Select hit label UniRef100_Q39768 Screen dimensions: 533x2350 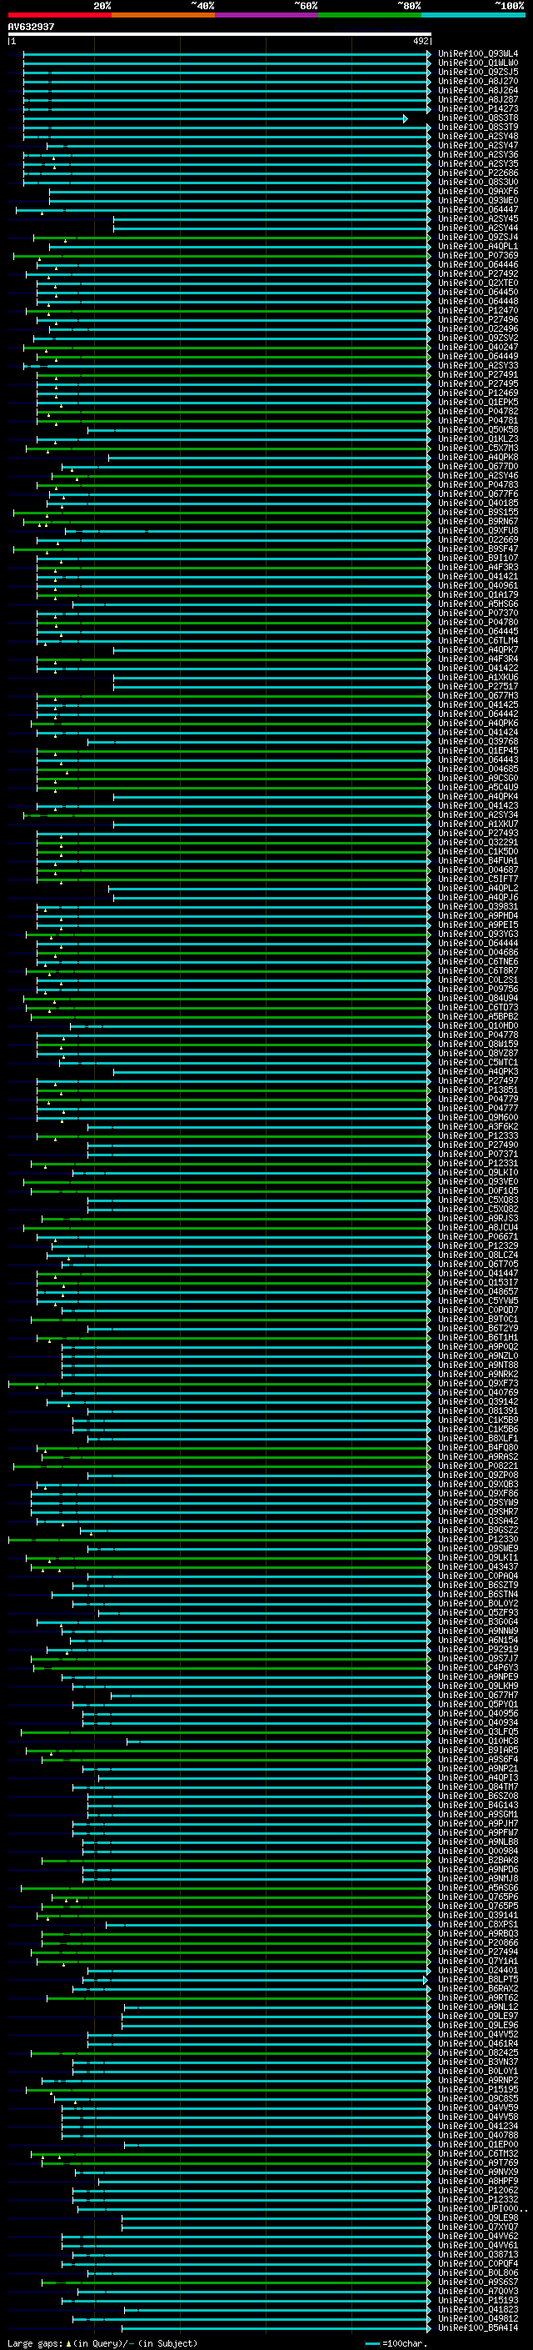pyautogui.click(x=478, y=742)
